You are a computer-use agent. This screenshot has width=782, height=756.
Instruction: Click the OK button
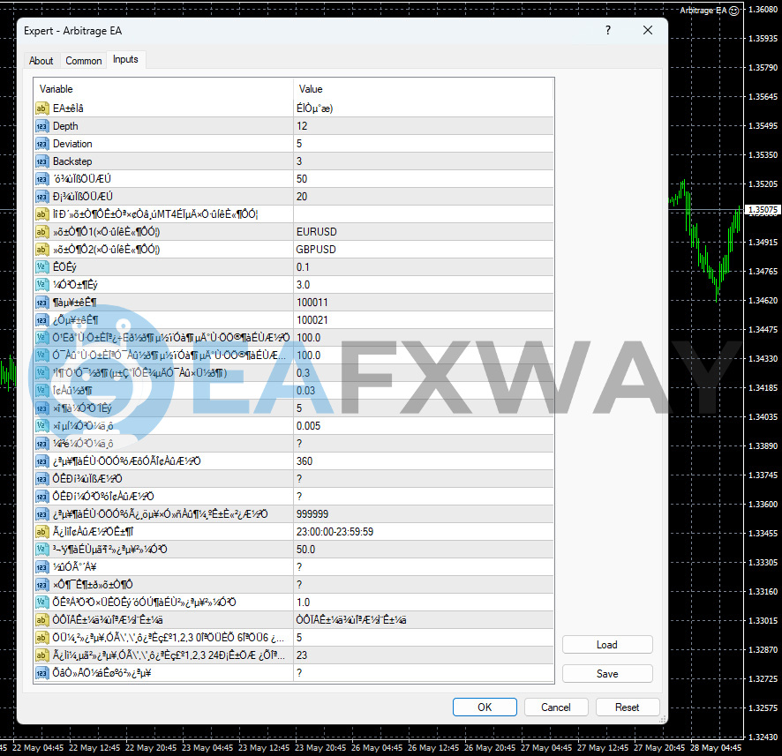click(485, 707)
